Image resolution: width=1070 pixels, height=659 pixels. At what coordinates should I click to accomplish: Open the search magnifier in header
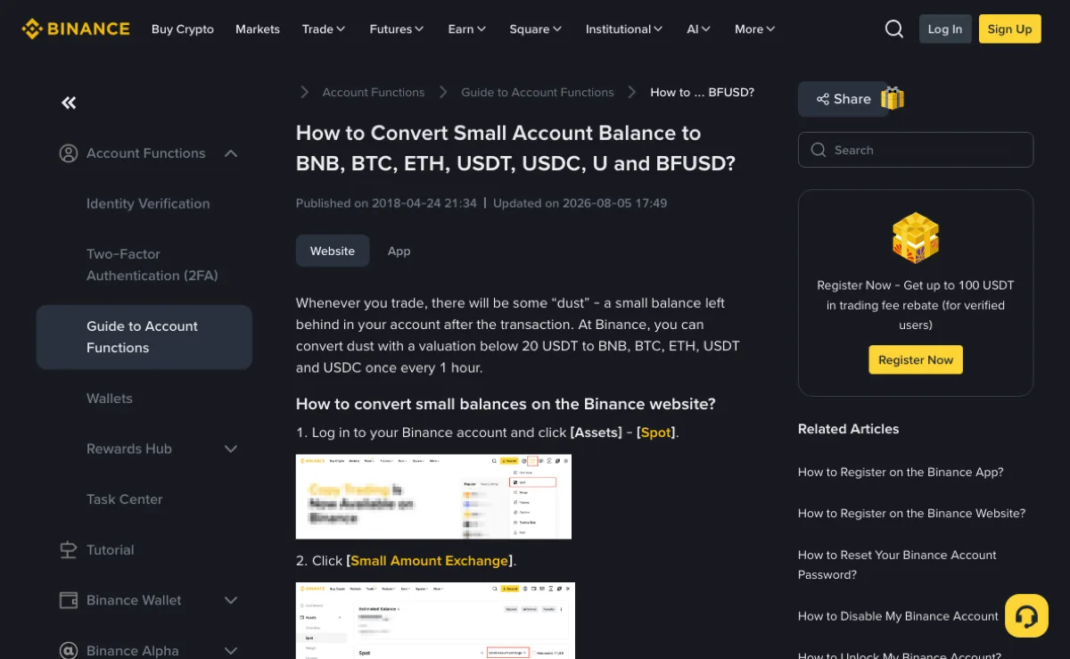click(x=894, y=29)
